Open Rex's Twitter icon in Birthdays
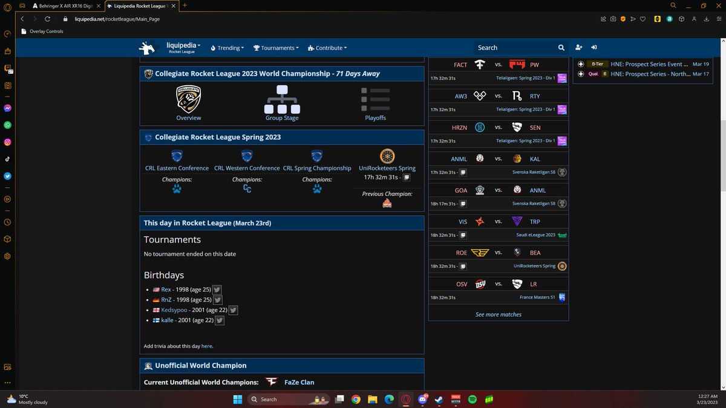This screenshot has height=408, width=726. tap(217, 290)
